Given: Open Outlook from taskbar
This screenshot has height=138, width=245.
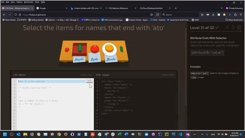Looking at the screenshot, I should (x=18, y=134).
